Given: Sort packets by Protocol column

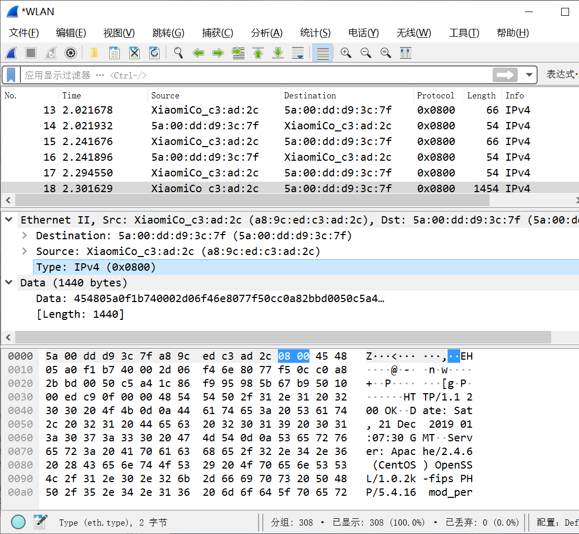Looking at the screenshot, I should [439, 95].
